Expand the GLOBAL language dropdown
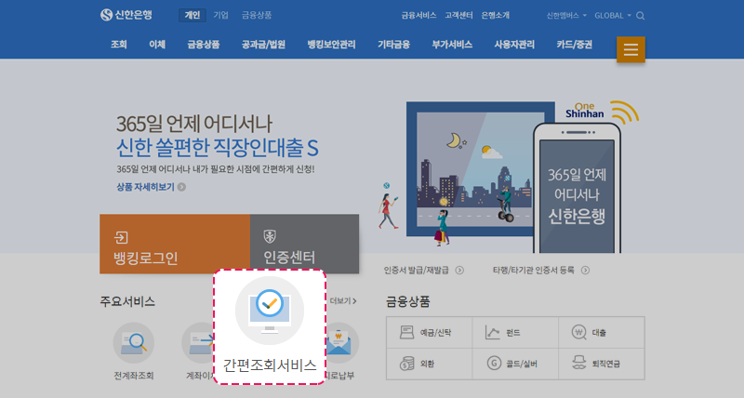Image resolution: width=744 pixels, height=398 pixels. coord(613,16)
